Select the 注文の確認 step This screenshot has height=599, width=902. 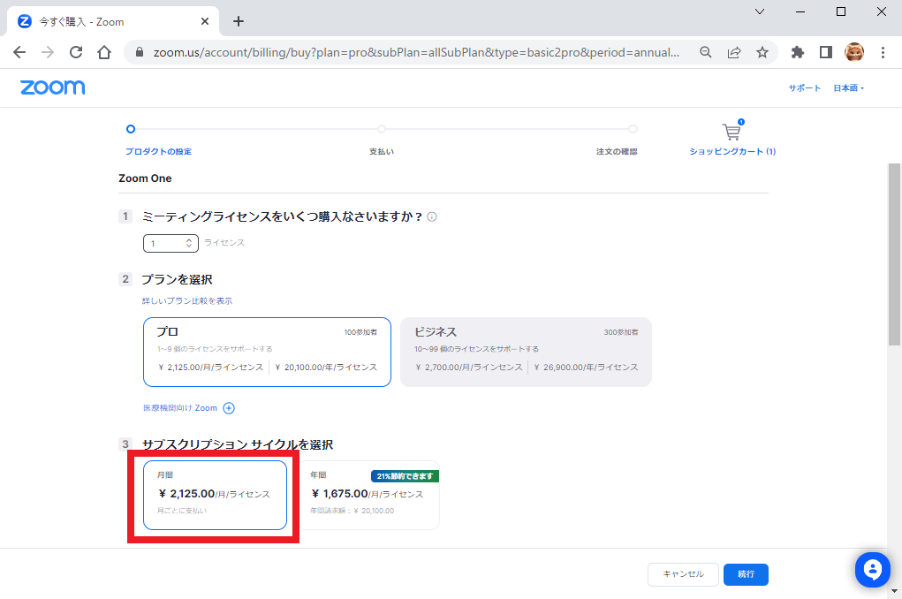(x=617, y=151)
